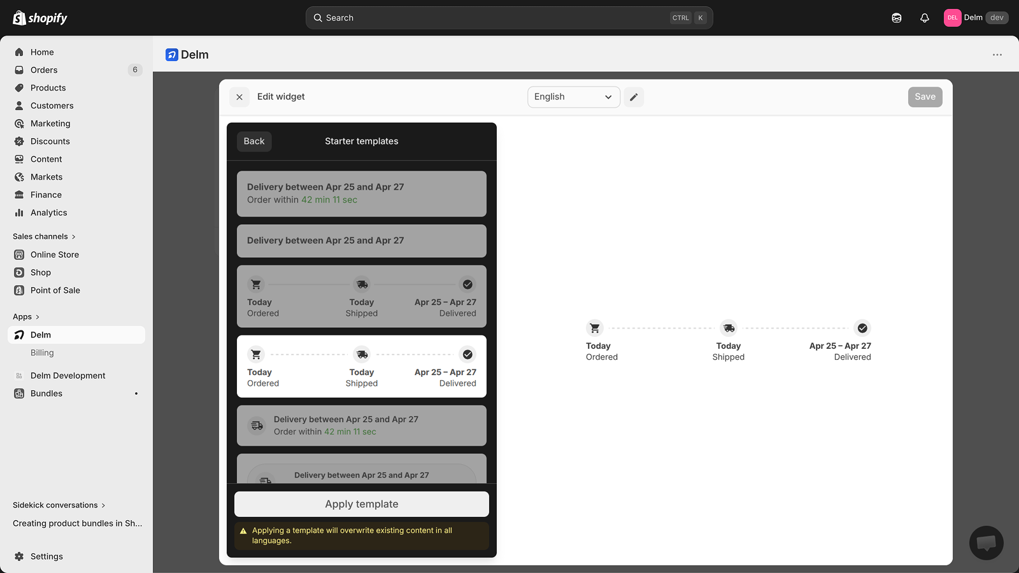Open the chat bubble in the corner
The image size is (1019, 573).
coord(986,542)
